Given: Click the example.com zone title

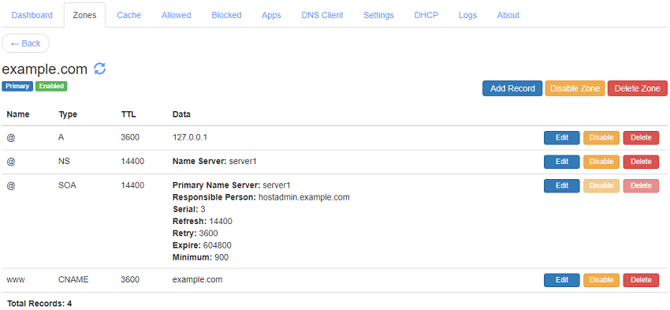Looking at the screenshot, I should click(x=45, y=69).
